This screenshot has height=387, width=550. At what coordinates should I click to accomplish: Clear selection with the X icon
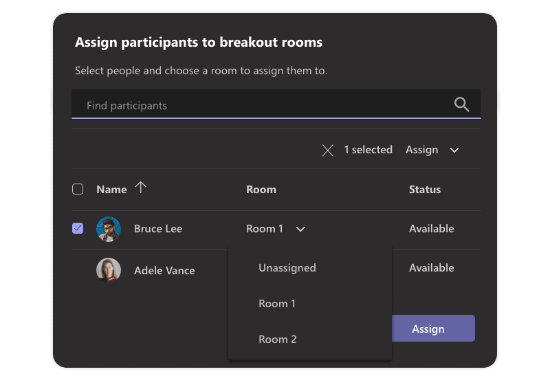point(328,150)
